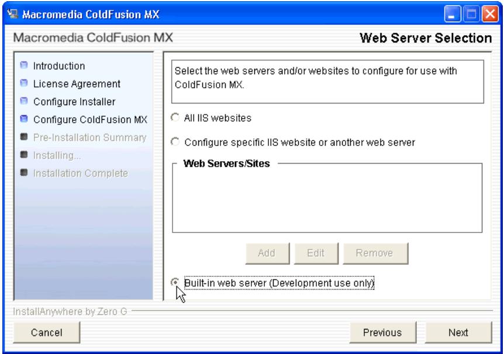Click the instruction text box about web servers

click(x=327, y=82)
